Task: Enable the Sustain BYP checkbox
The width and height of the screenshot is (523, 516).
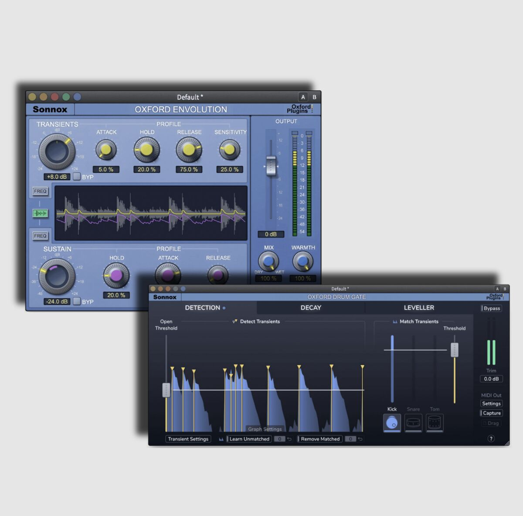Action: (x=77, y=301)
